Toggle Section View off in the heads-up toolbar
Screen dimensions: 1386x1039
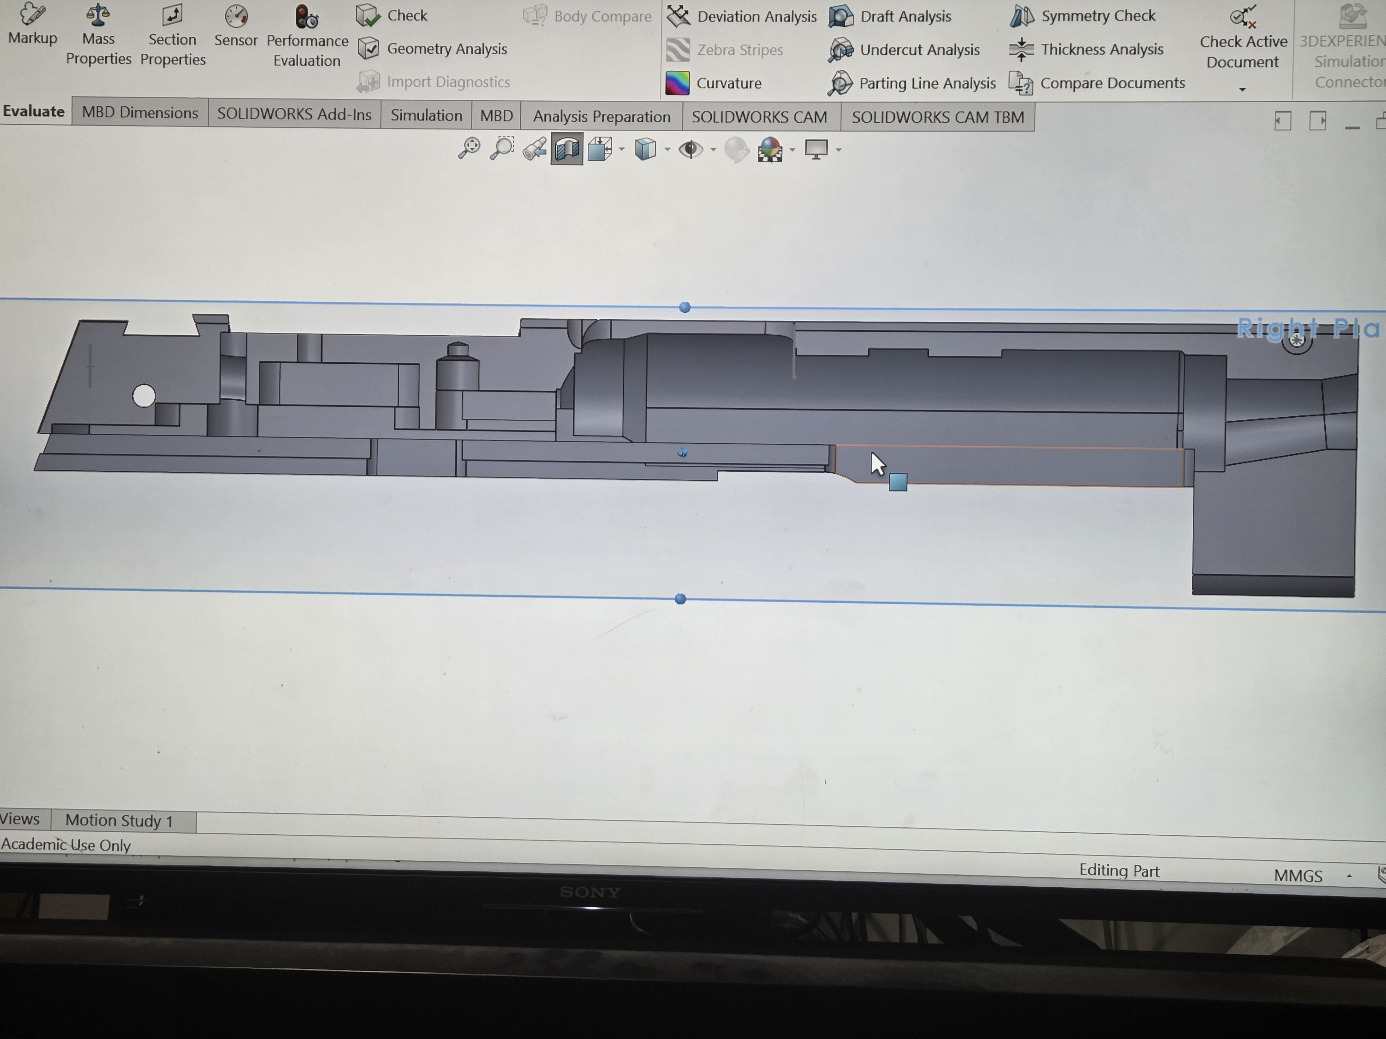567,149
